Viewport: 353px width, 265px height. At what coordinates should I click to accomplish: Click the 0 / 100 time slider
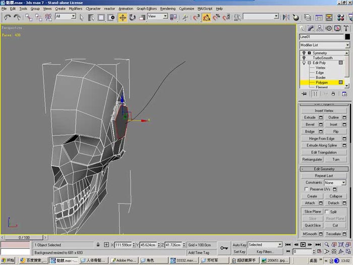point(24,238)
